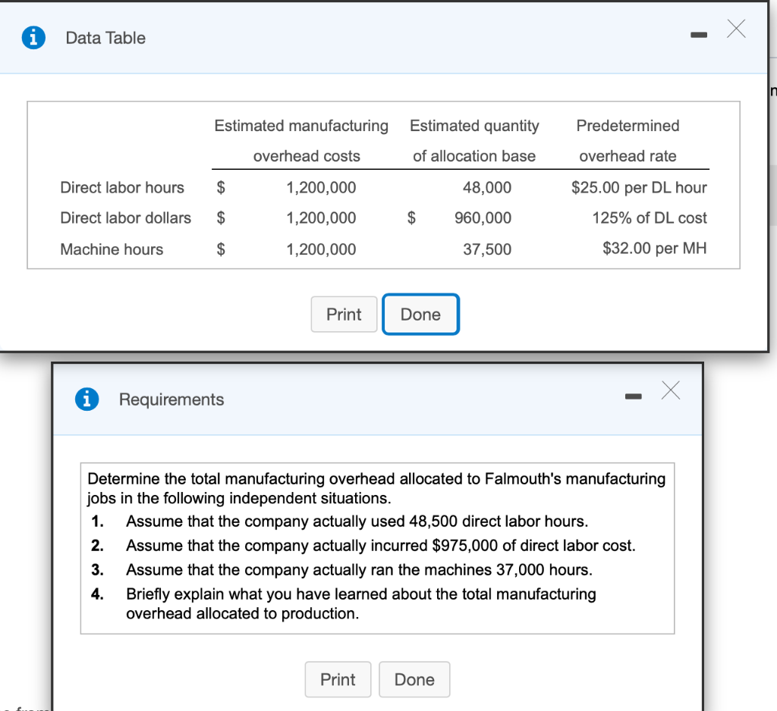Collapse the Requirements window
Screen dimensions: 777x711
tap(633, 395)
